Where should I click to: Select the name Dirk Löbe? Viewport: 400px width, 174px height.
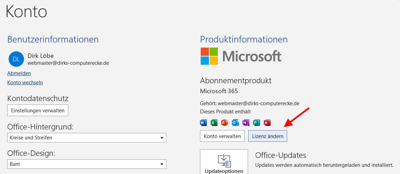point(40,56)
